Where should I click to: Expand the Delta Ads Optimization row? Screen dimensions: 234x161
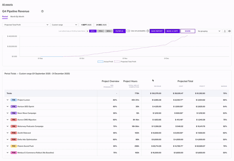pos(8,139)
